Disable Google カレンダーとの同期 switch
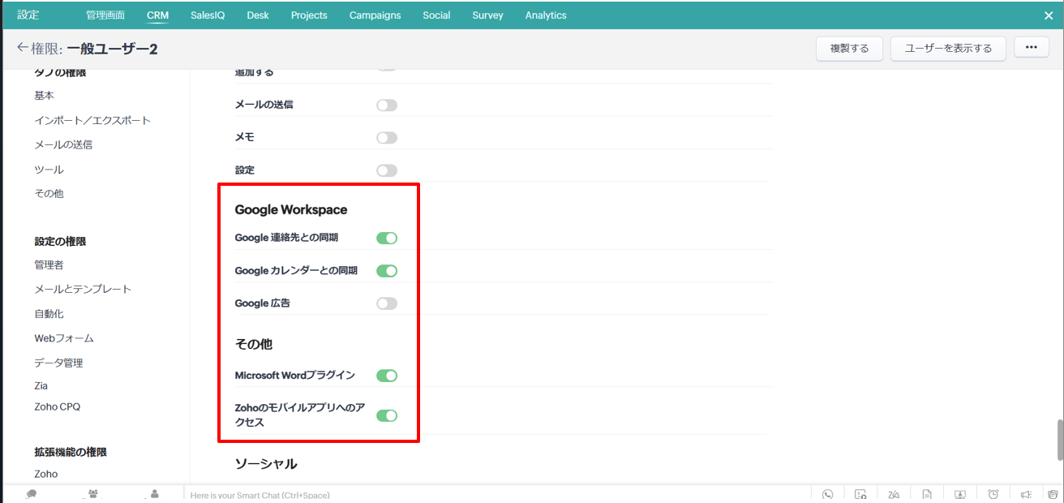The height and width of the screenshot is (503, 1064). point(387,271)
